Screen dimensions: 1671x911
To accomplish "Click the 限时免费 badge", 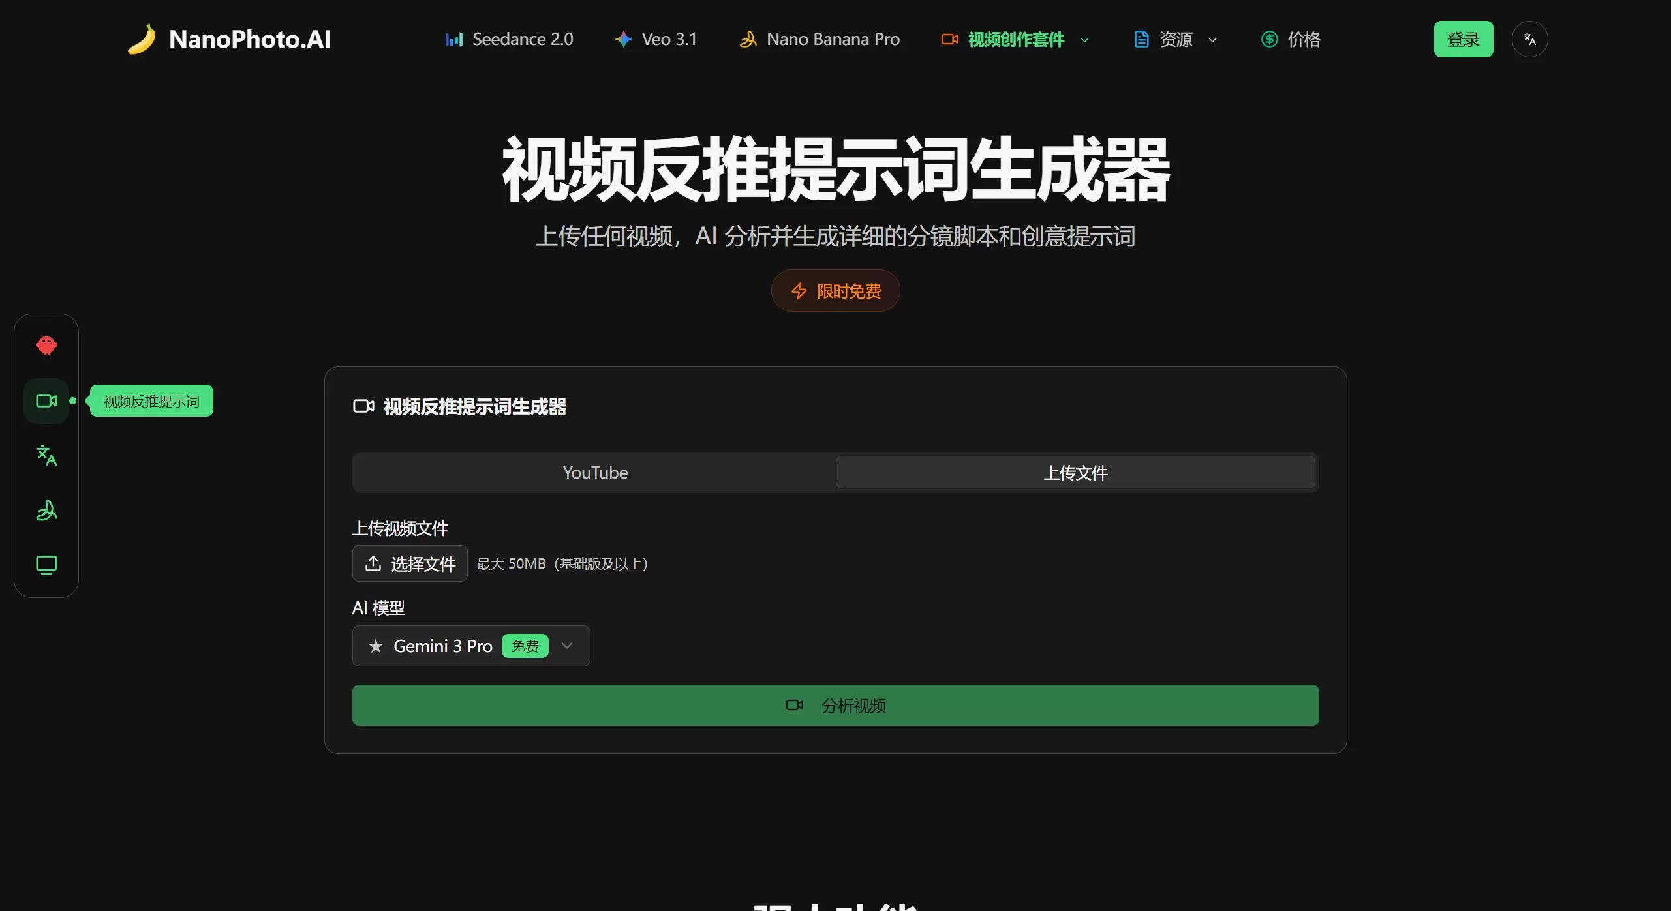I will [835, 290].
